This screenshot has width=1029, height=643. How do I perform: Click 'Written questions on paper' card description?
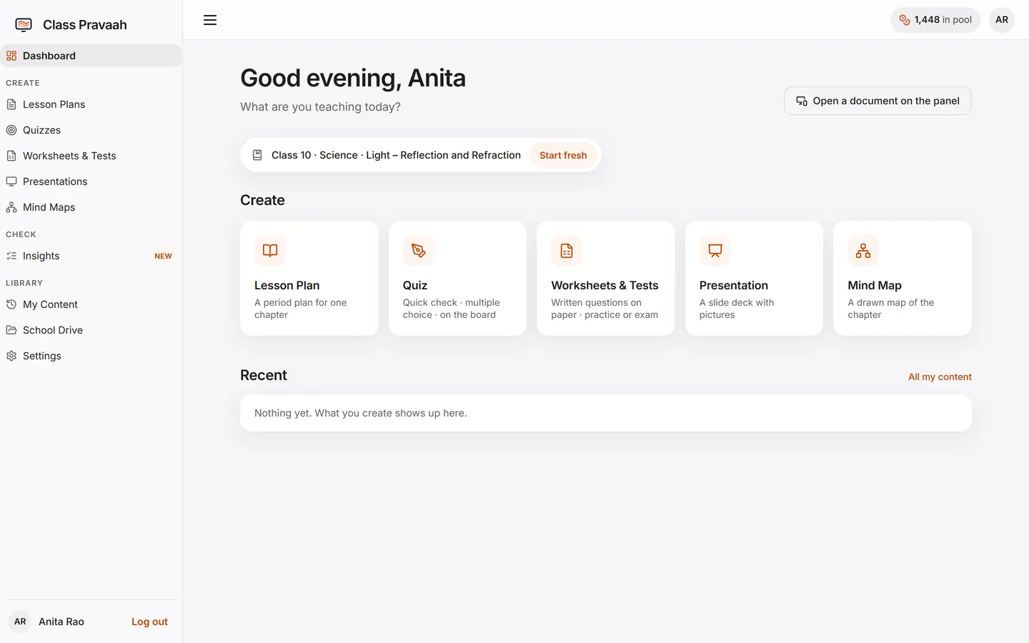coord(605,309)
